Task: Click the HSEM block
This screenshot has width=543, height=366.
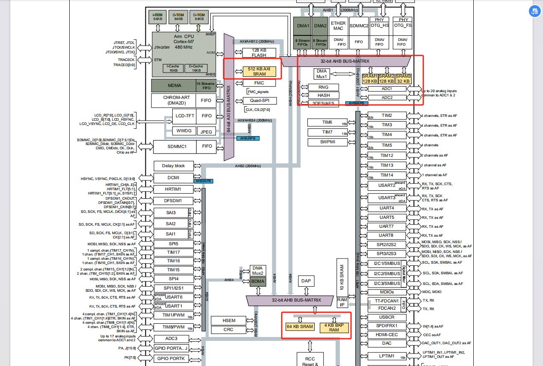Action: (x=229, y=320)
